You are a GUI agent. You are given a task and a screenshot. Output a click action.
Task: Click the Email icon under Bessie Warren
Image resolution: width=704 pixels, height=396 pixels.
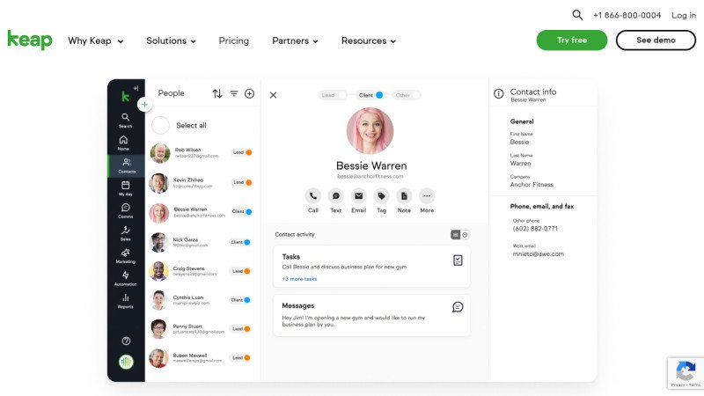pos(358,196)
